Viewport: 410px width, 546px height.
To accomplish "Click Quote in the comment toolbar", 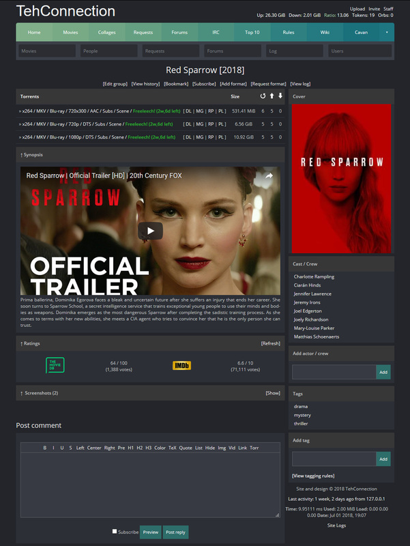I will (x=186, y=448).
